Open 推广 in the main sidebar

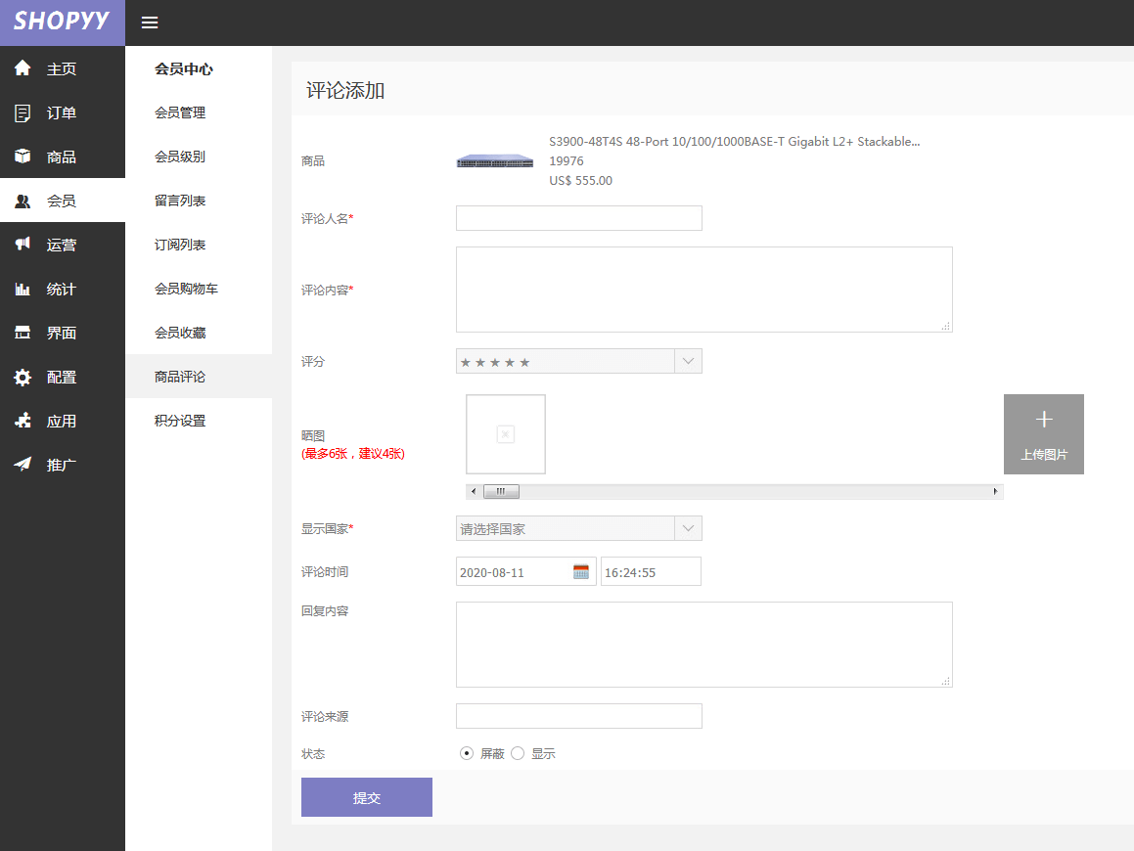[63, 465]
